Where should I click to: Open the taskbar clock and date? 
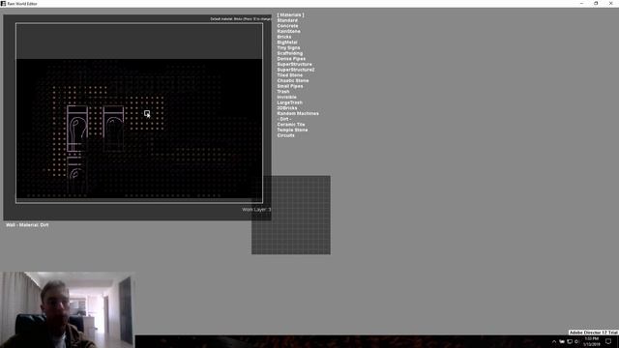click(x=592, y=341)
